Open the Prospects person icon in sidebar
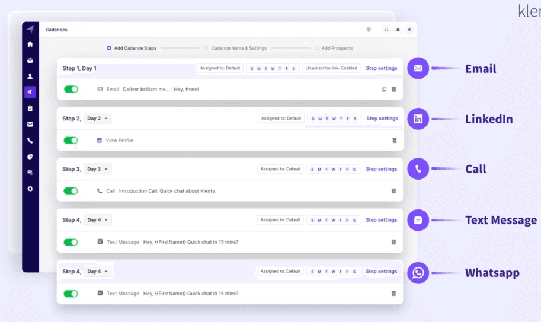541x322 pixels. click(x=30, y=76)
